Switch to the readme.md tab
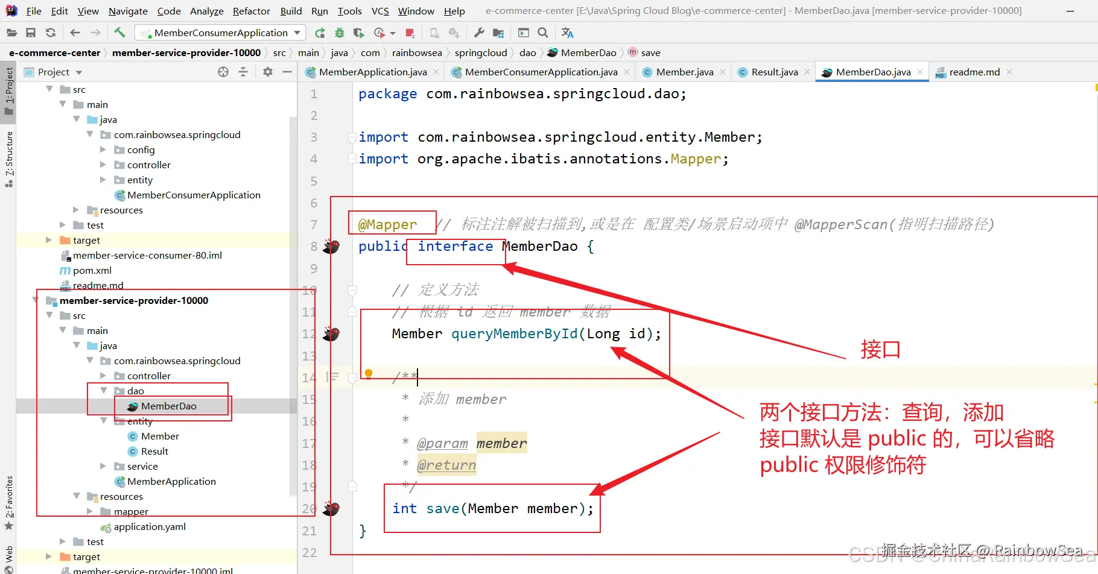Image resolution: width=1098 pixels, height=574 pixels. pyautogui.click(x=974, y=72)
